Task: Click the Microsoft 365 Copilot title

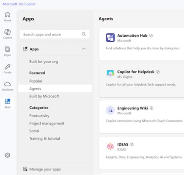Action: point(19,4)
